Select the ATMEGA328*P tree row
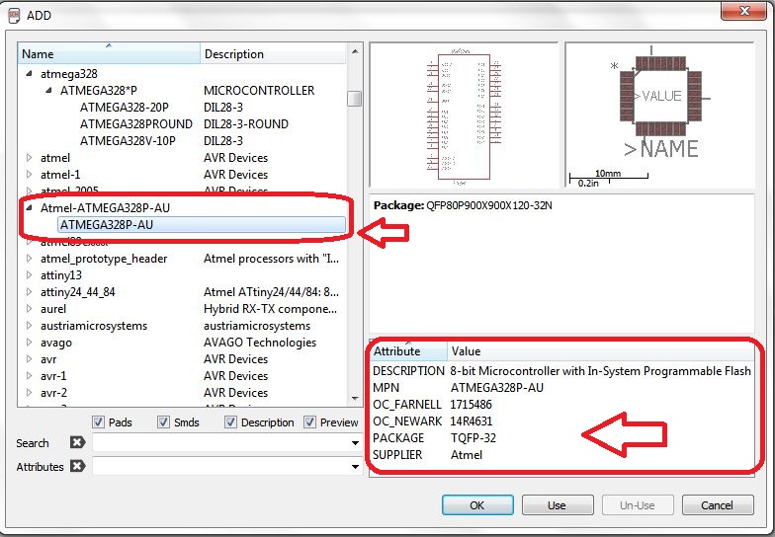The width and height of the screenshot is (775, 537). pyautogui.click(x=99, y=91)
